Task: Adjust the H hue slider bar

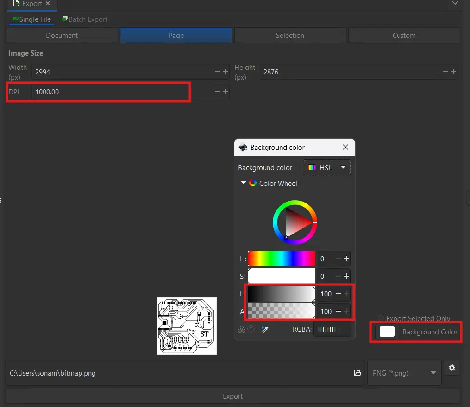Action: click(x=281, y=259)
